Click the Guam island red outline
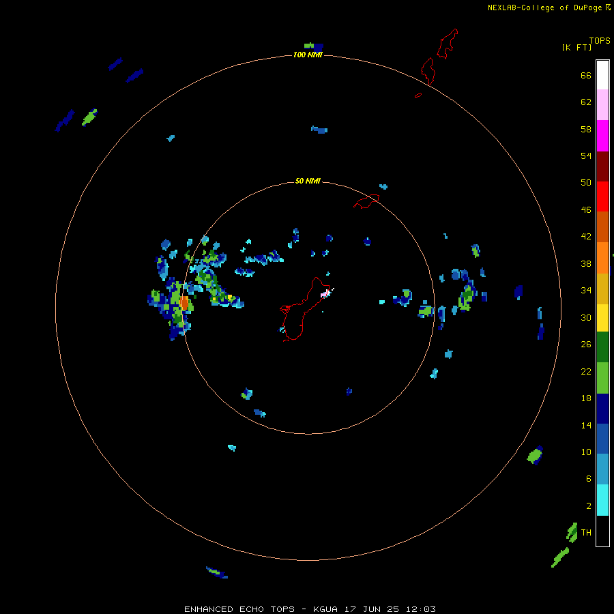The image size is (614, 614). tap(305, 309)
